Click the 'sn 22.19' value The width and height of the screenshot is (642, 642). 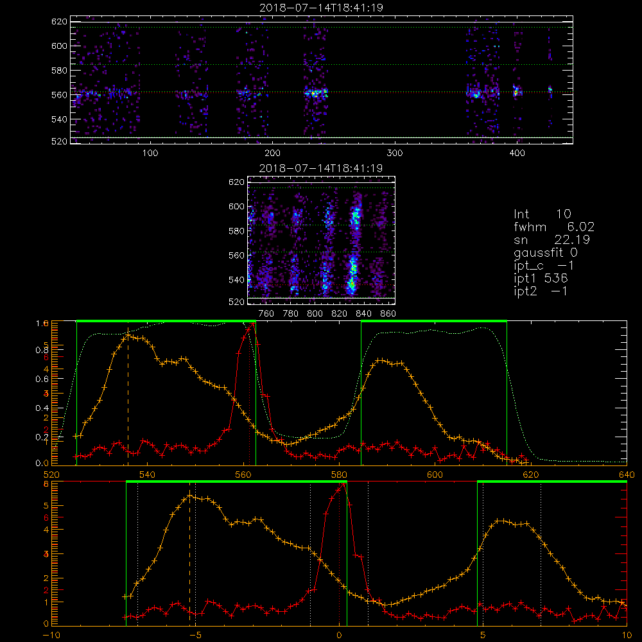click(x=551, y=239)
